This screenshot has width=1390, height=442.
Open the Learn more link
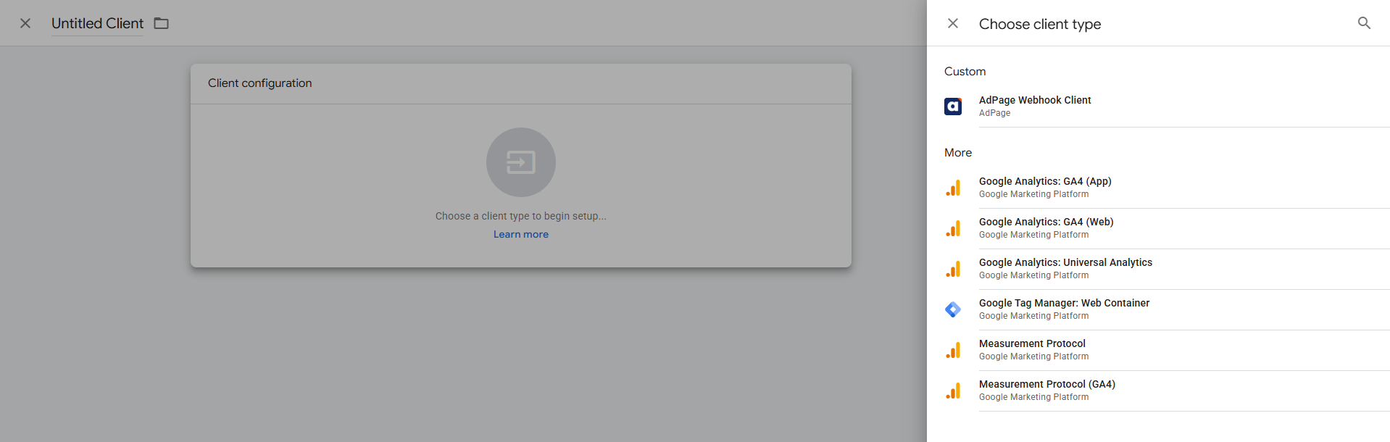[x=520, y=234]
